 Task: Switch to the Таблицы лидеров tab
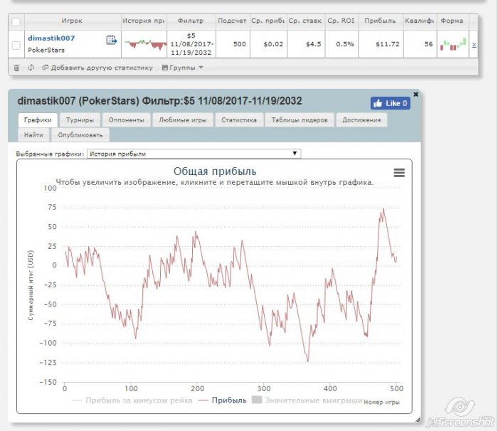tap(300, 120)
